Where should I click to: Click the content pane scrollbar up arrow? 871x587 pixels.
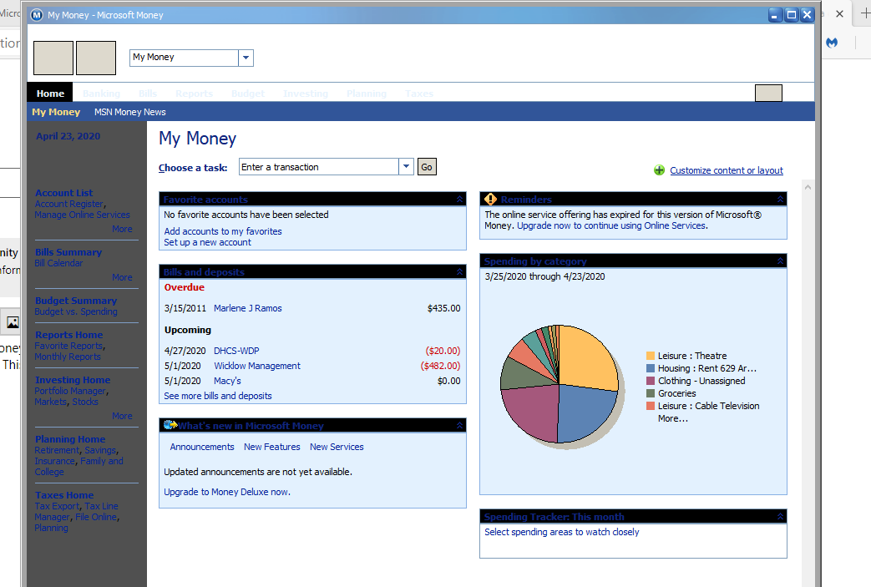click(808, 187)
